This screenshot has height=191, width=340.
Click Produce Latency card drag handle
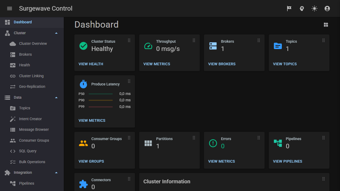129,81
